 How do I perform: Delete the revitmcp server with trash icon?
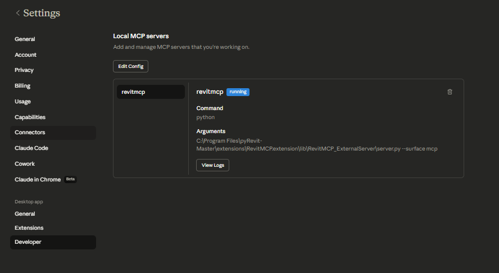click(450, 92)
